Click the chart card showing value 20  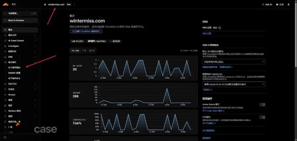click(x=134, y=68)
